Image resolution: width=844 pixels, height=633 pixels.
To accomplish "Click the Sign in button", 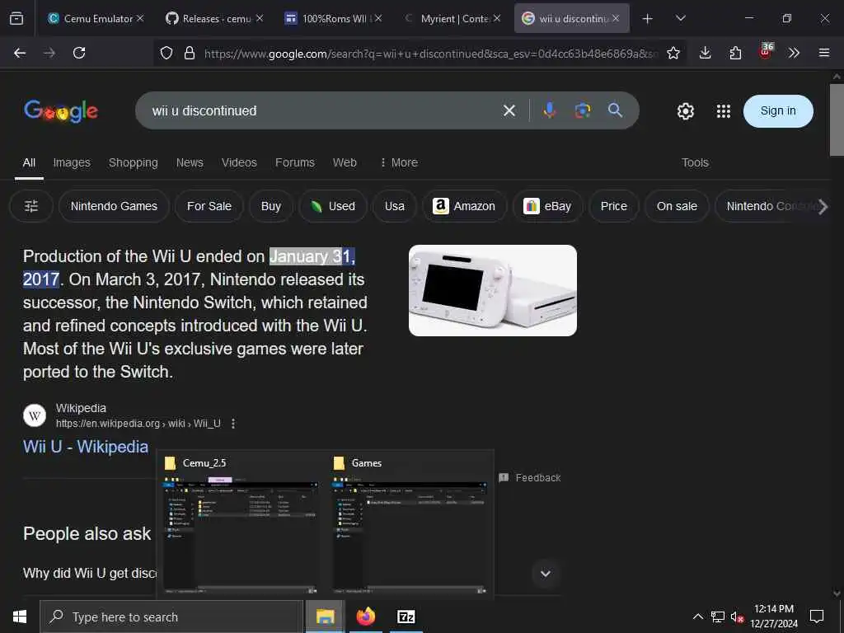I will pos(778,111).
